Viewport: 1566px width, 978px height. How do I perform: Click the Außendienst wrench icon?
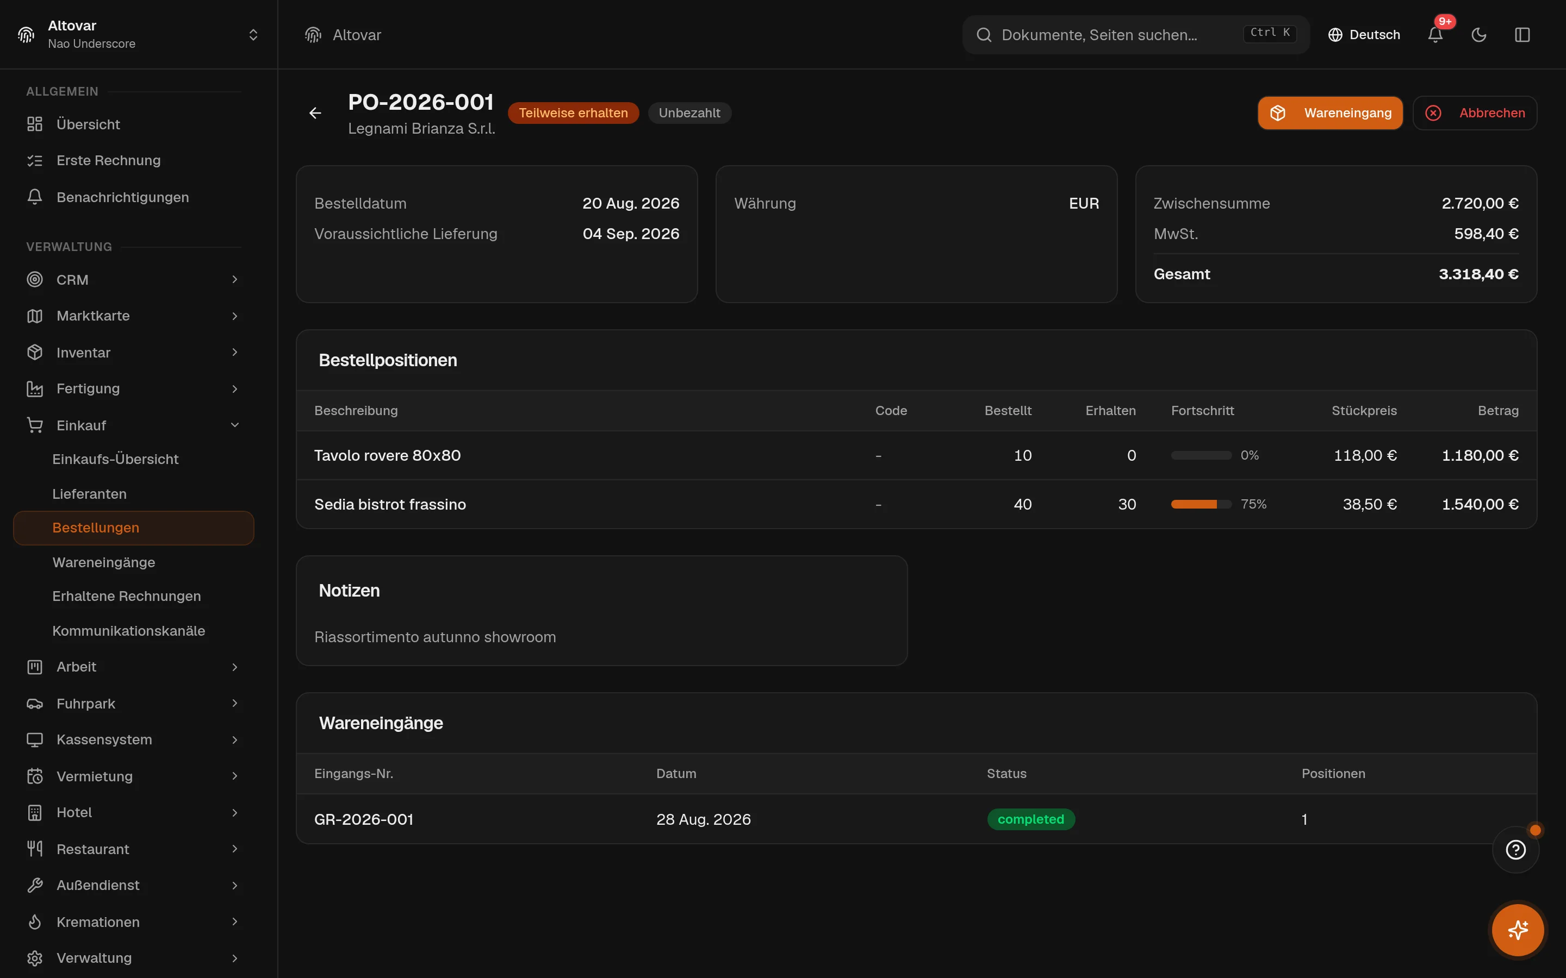[35, 885]
